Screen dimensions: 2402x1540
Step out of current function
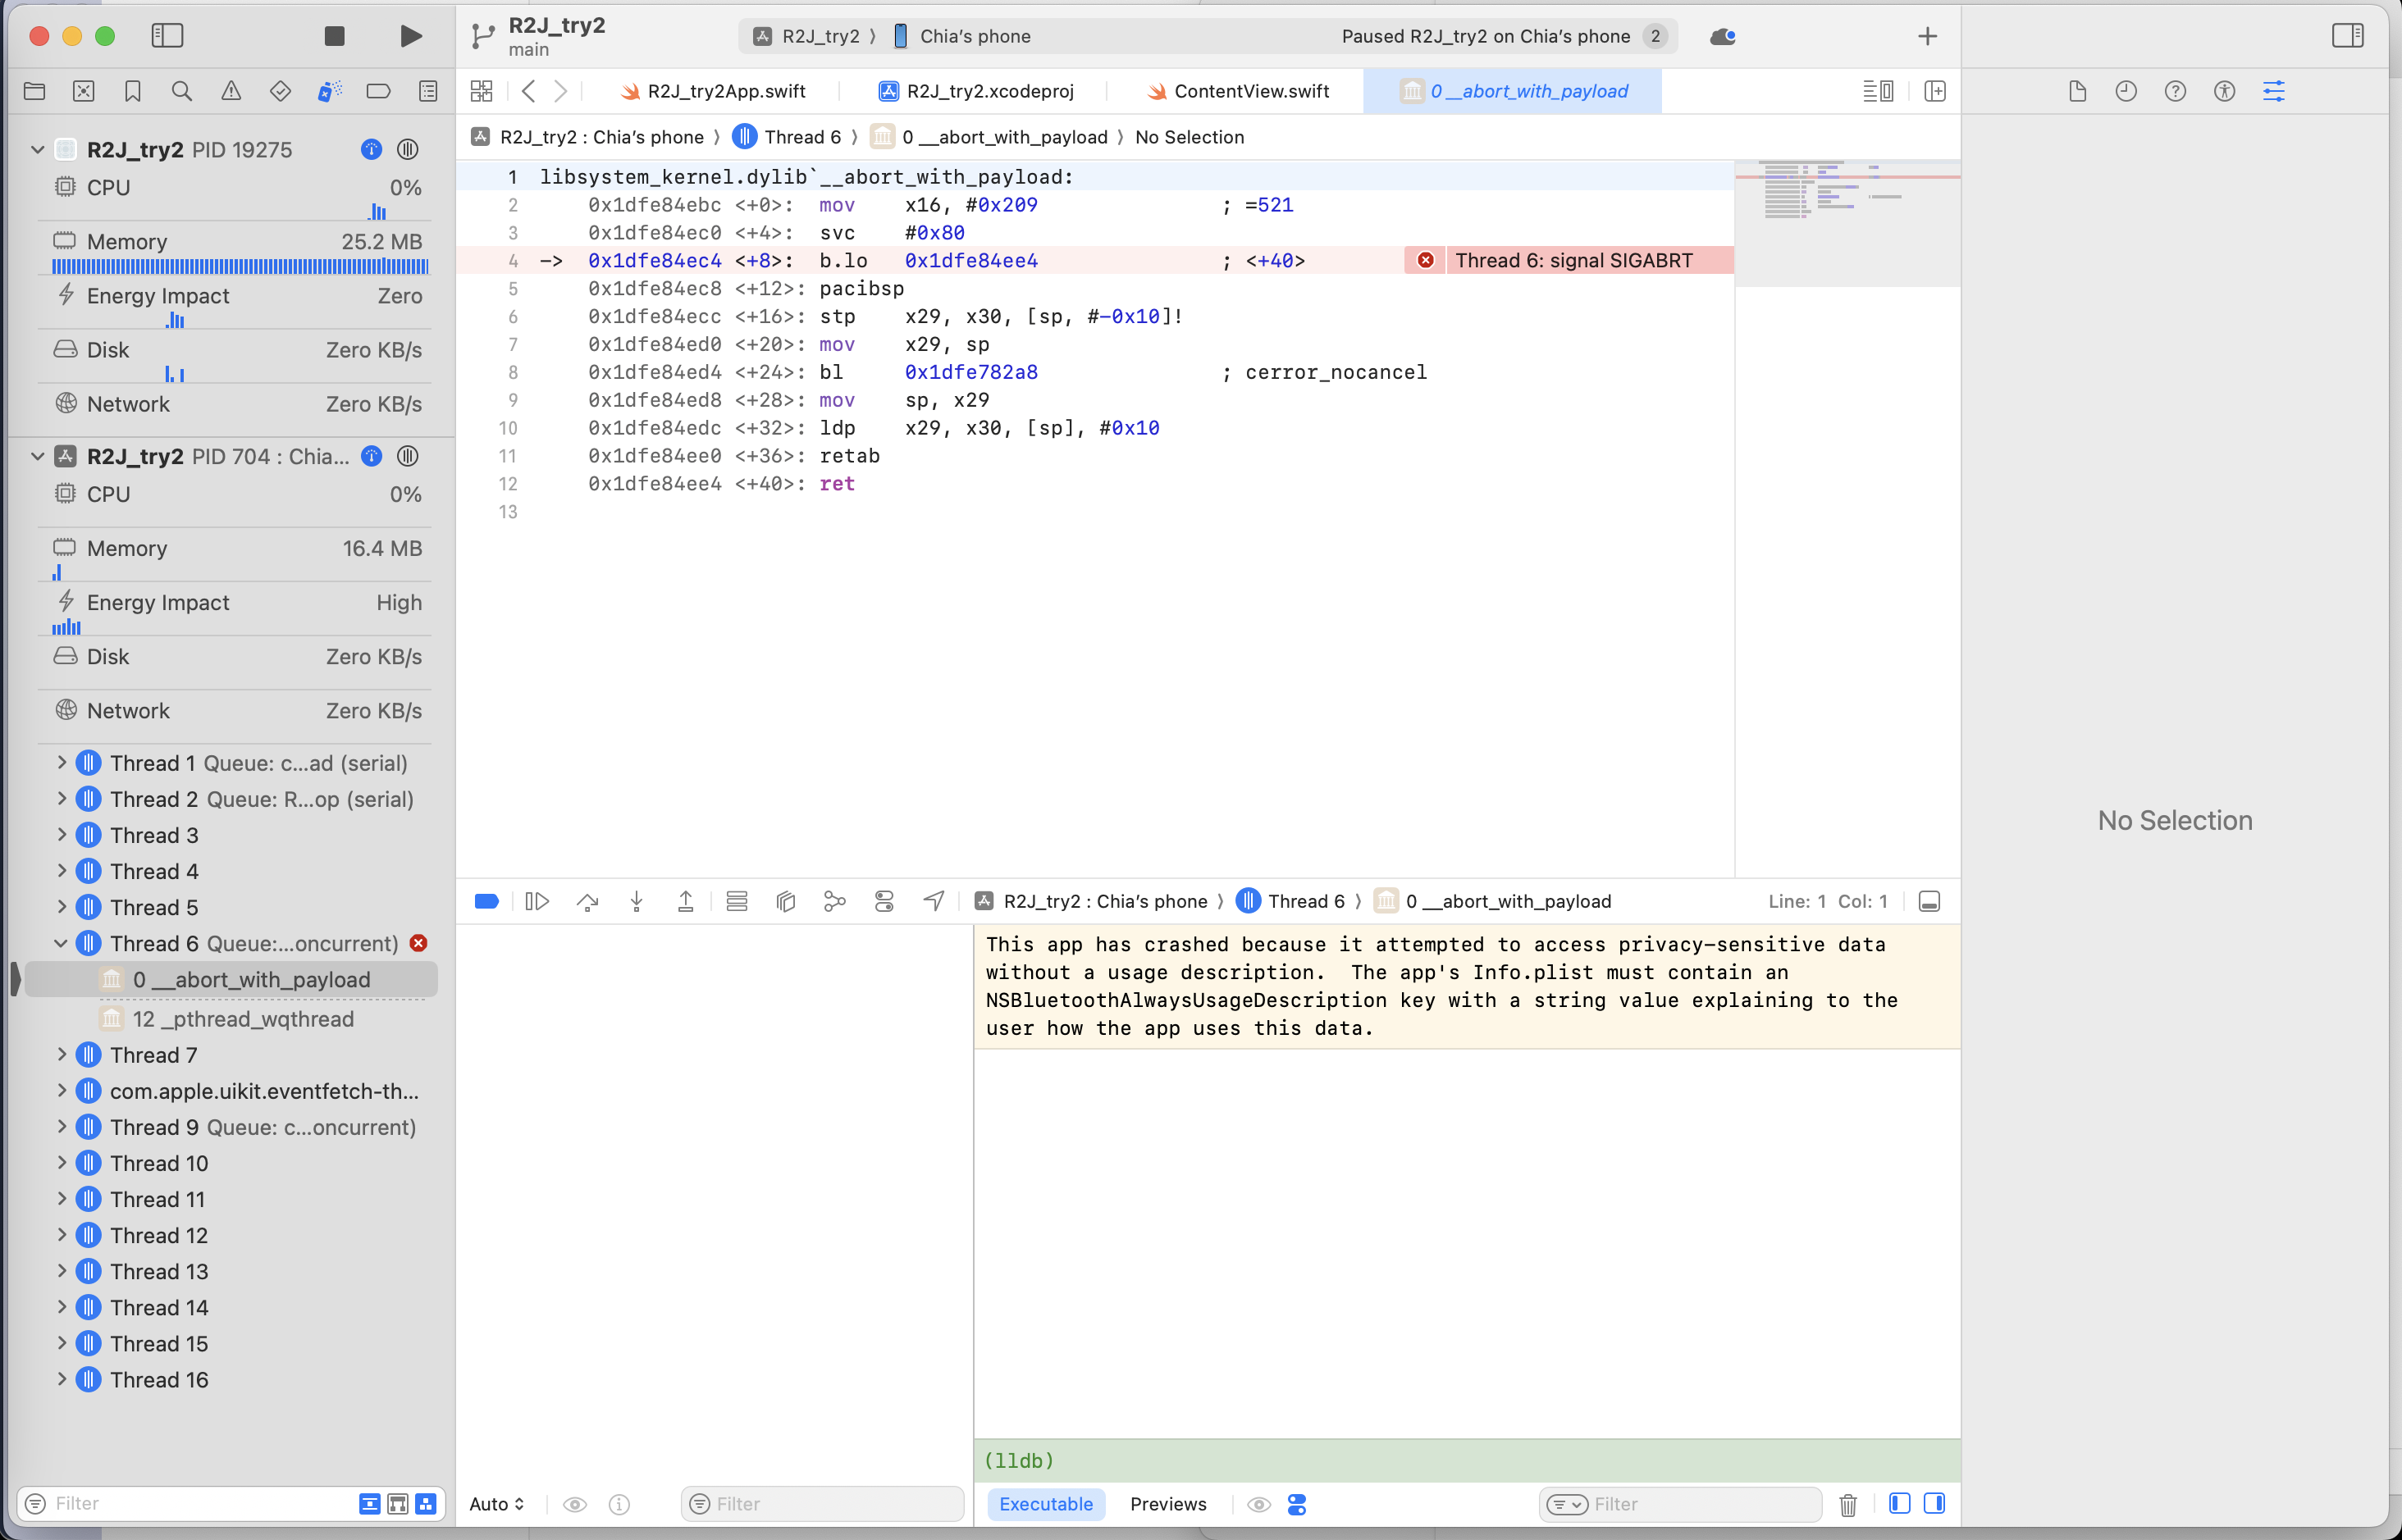[x=685, y=902]
